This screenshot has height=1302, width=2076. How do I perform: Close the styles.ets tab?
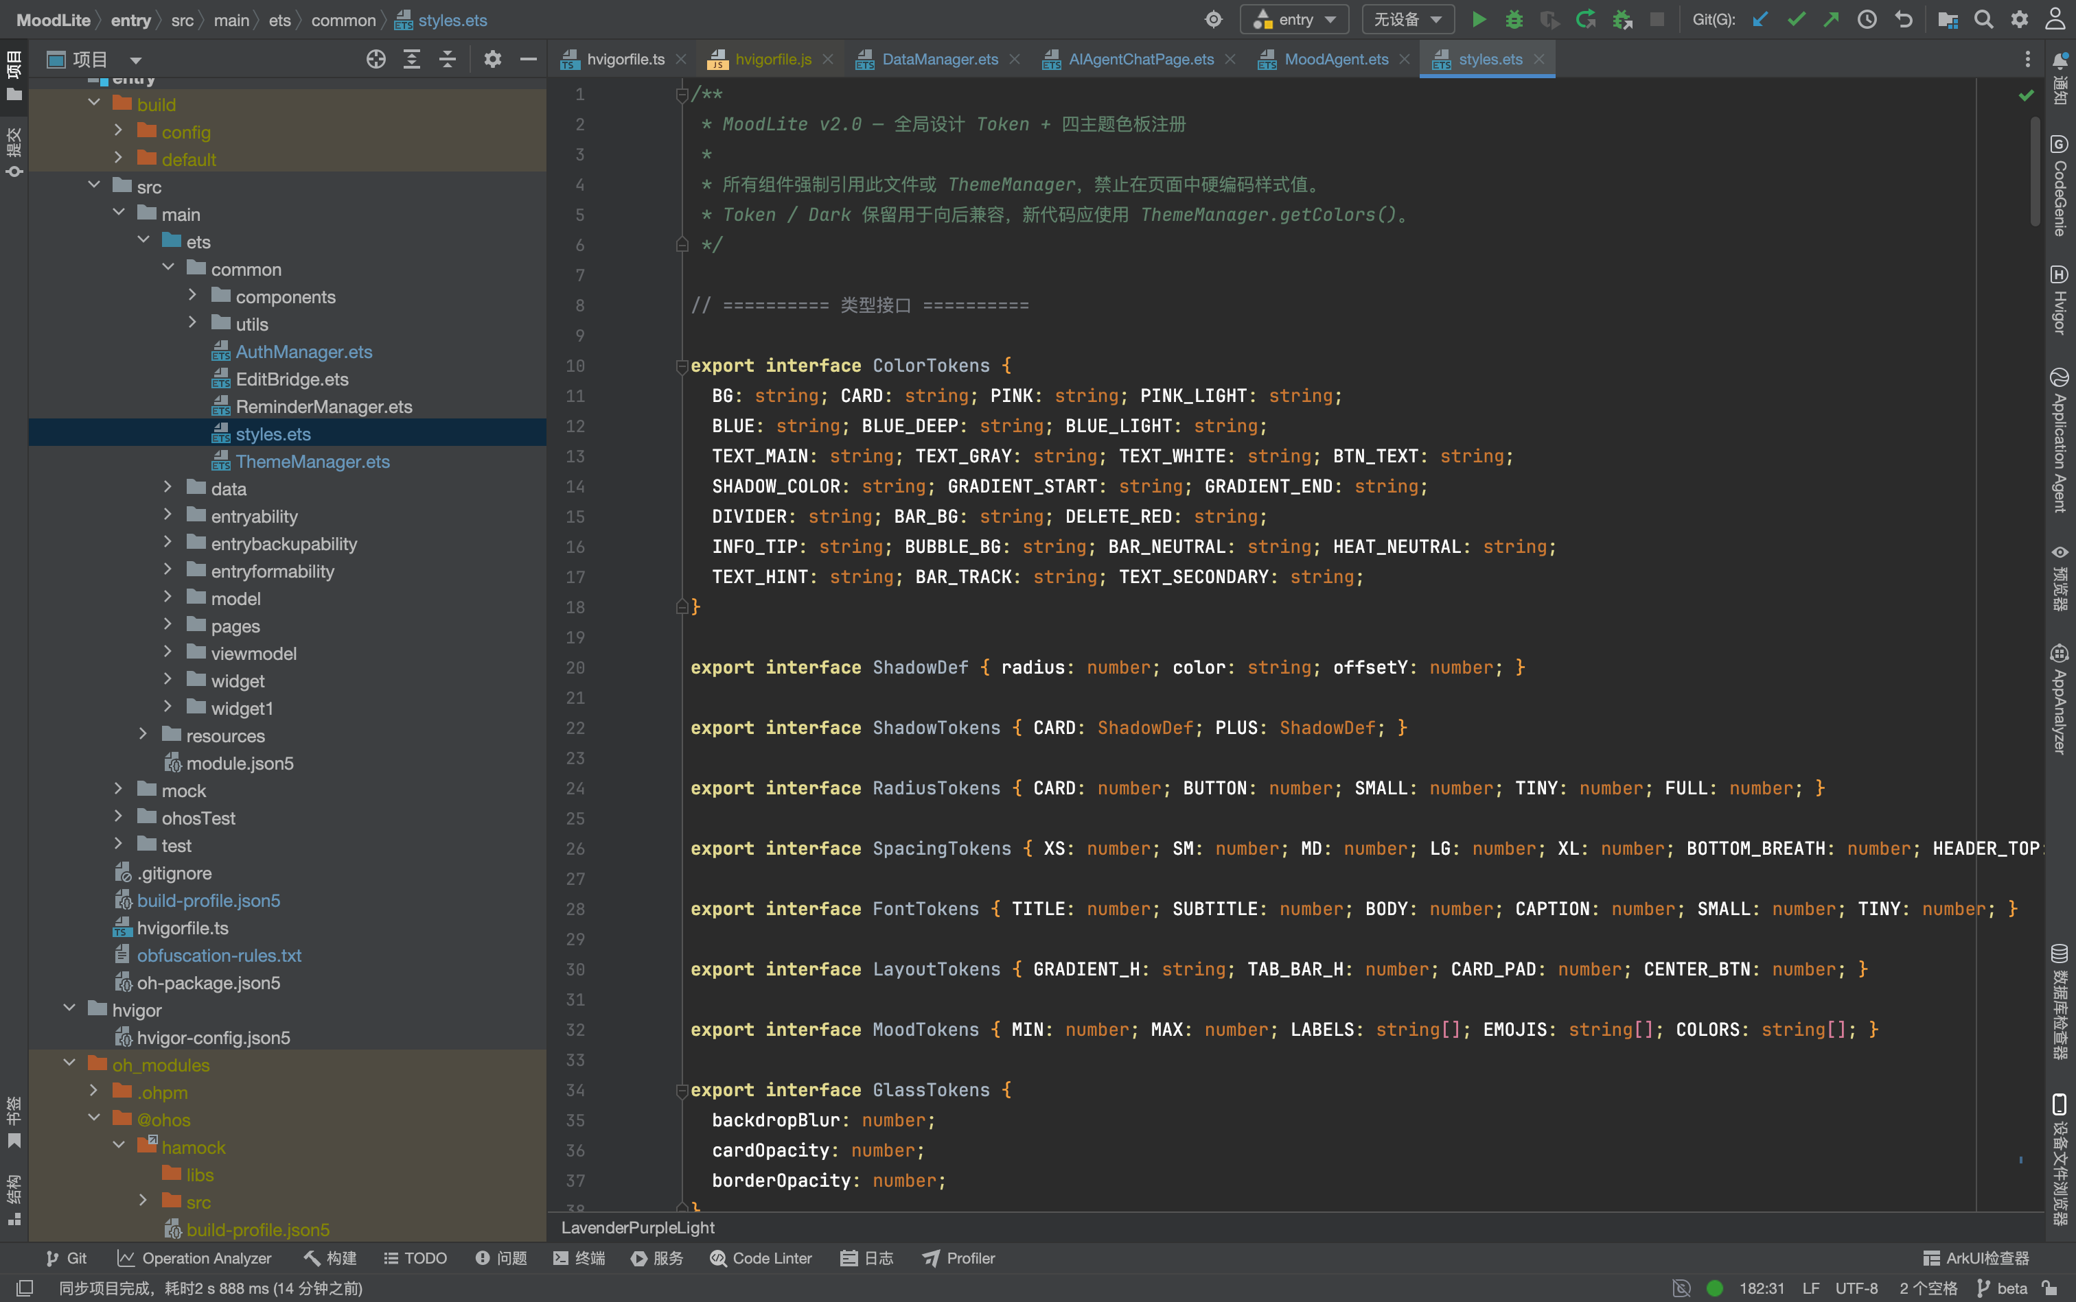coord(1539,60)
